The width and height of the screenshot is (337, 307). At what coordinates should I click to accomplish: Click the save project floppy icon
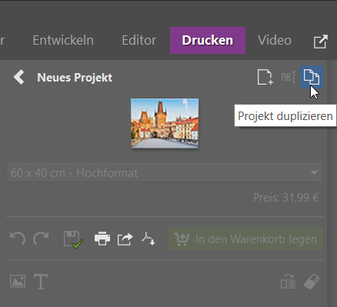[73, 239]
